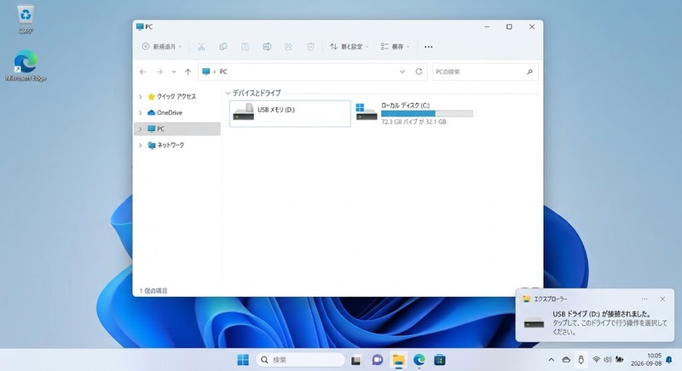Click the USB safely remove tray icon
The image size is (682, 371).
click(581, 360)
